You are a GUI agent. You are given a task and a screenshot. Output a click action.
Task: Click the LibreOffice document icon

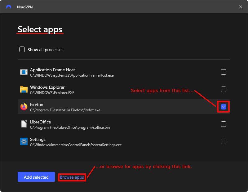[24, 124]
